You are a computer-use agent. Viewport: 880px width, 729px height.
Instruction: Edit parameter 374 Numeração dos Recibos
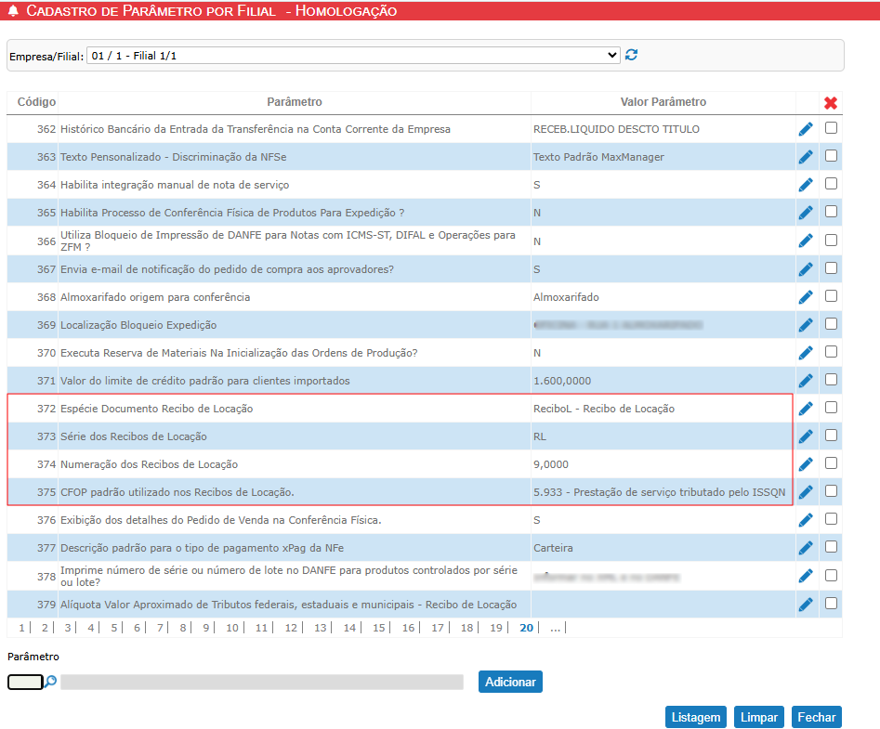point(806,464)
